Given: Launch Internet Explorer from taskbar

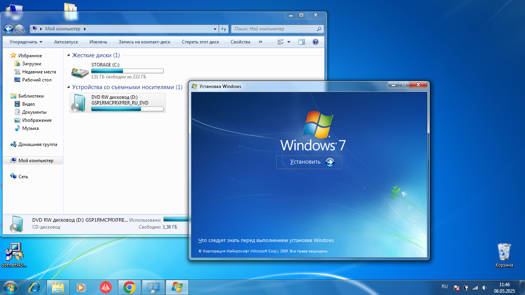Looking at the screenshot, I should pos(35,287).
